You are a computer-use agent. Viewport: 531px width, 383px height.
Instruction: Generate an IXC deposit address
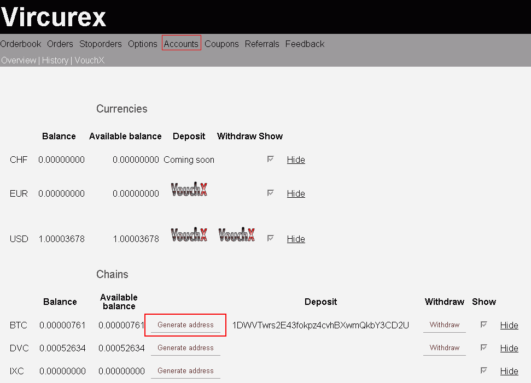(185, 371)
